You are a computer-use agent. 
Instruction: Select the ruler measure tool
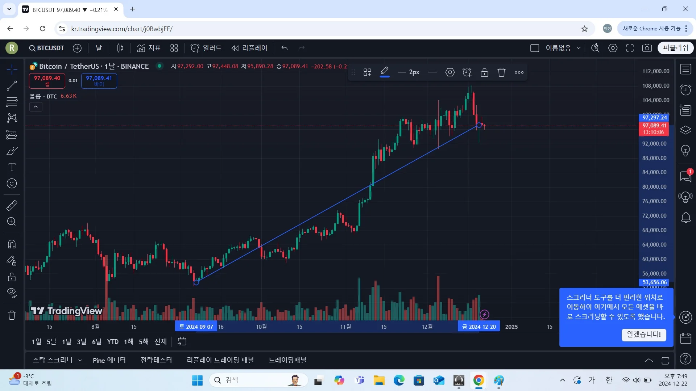click(12, 205)
